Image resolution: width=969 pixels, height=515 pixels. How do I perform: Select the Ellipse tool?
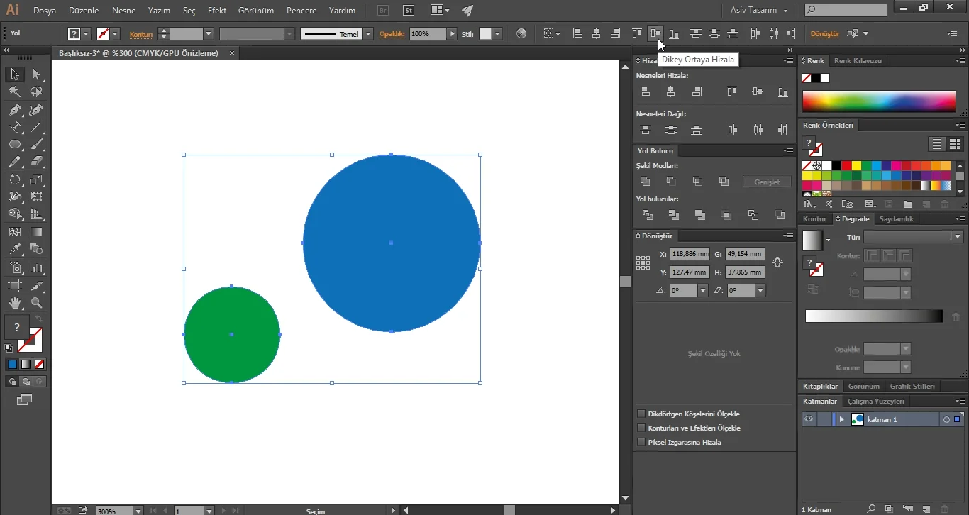[x=14, y=145]
